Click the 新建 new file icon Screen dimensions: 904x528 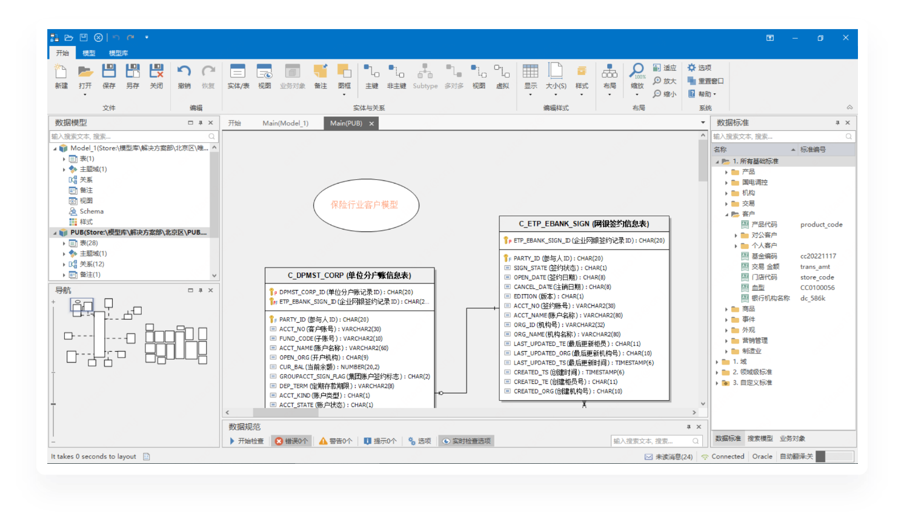61,71
